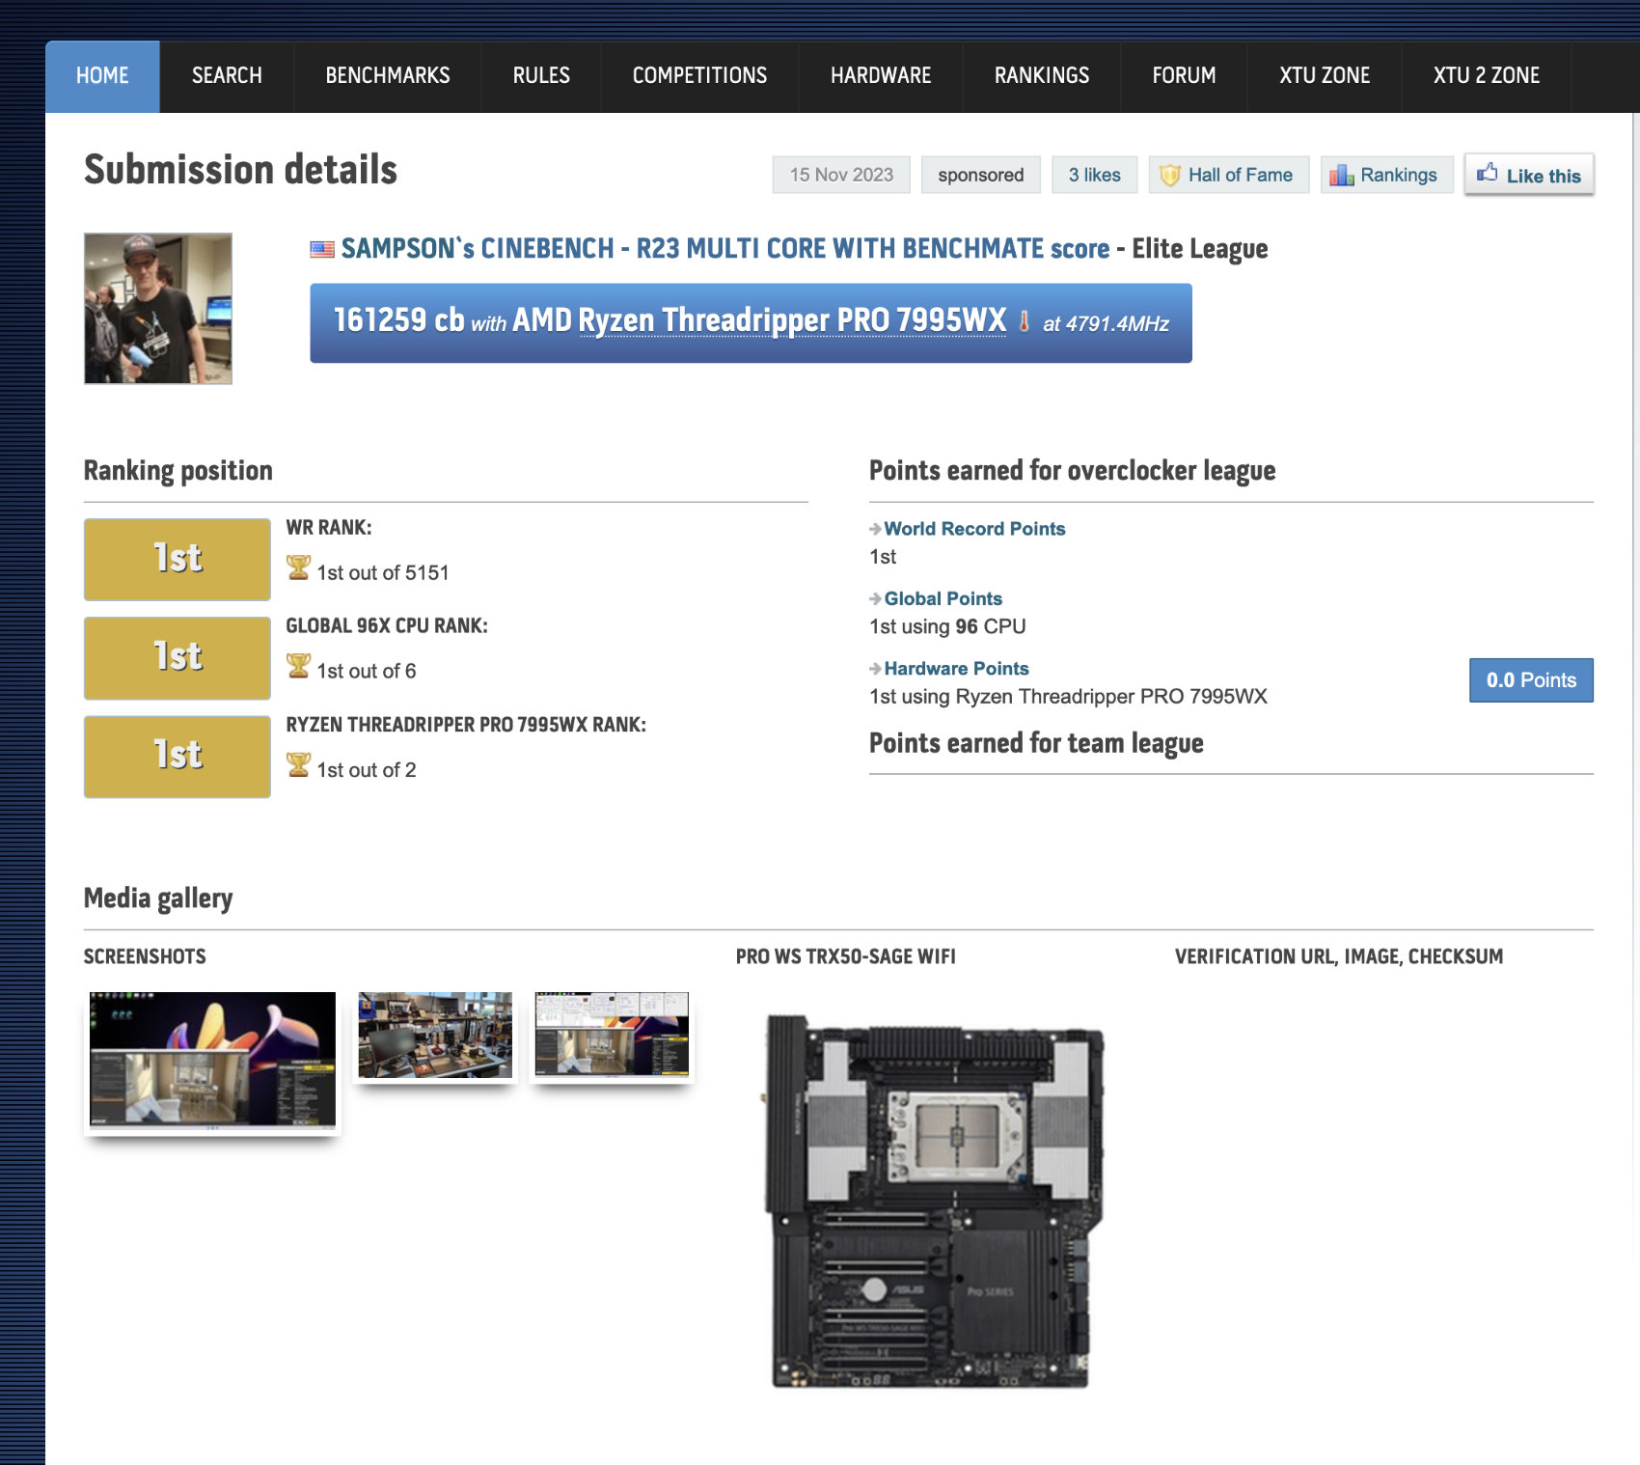The height and width of the screenshot is (1465, 1640).
Task: Click the AMD Ryzen Threadripper PRO 7995WX link
Action: pyautogui.click(x=759, y=320)
